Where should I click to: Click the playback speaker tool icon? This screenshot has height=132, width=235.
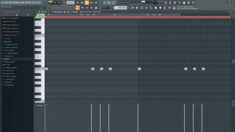coord(77,12)
